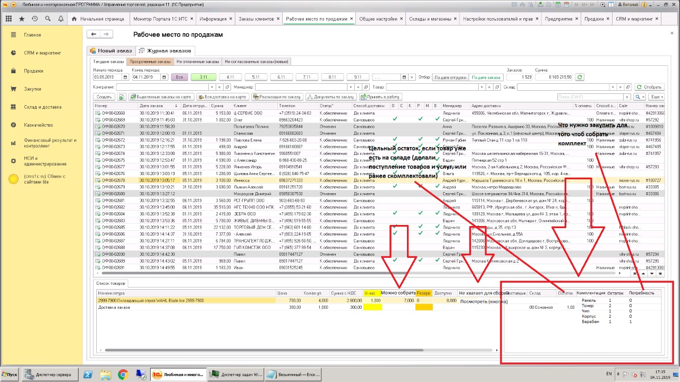
Task: Click the green refresh icon beside Сумма
Action: (x=580, y=77)
